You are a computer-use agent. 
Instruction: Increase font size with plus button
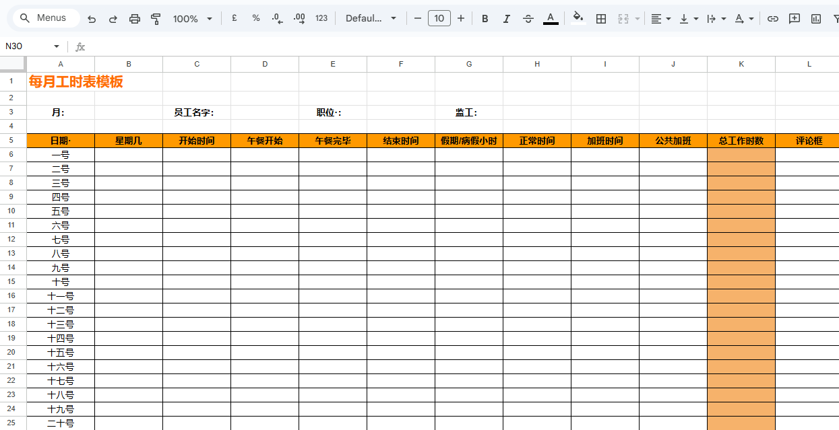[x=461, y=18]
